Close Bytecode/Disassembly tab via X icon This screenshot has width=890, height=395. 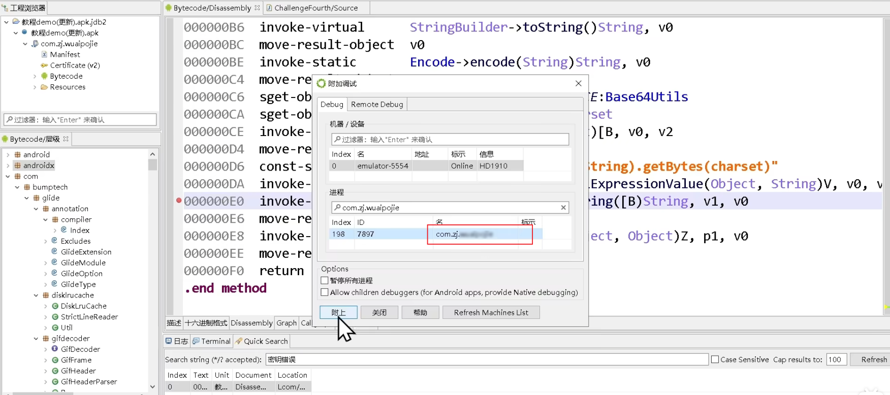pos(257,8)
